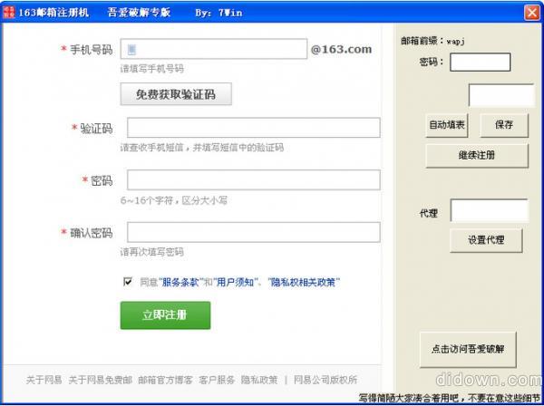Click the 自动填表 button
544x406 pixels.
click(x=447, y=125)
